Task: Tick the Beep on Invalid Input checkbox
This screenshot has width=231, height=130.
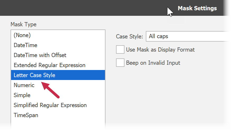Action: (120, 63)
